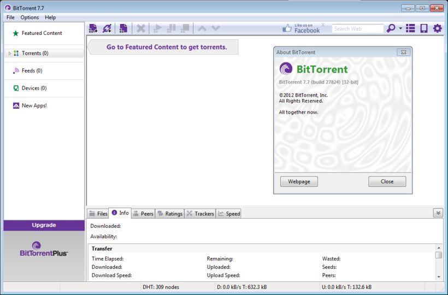448x295 pixels.
Task: Click the Search Web input field
Action: tap(357, 28)
